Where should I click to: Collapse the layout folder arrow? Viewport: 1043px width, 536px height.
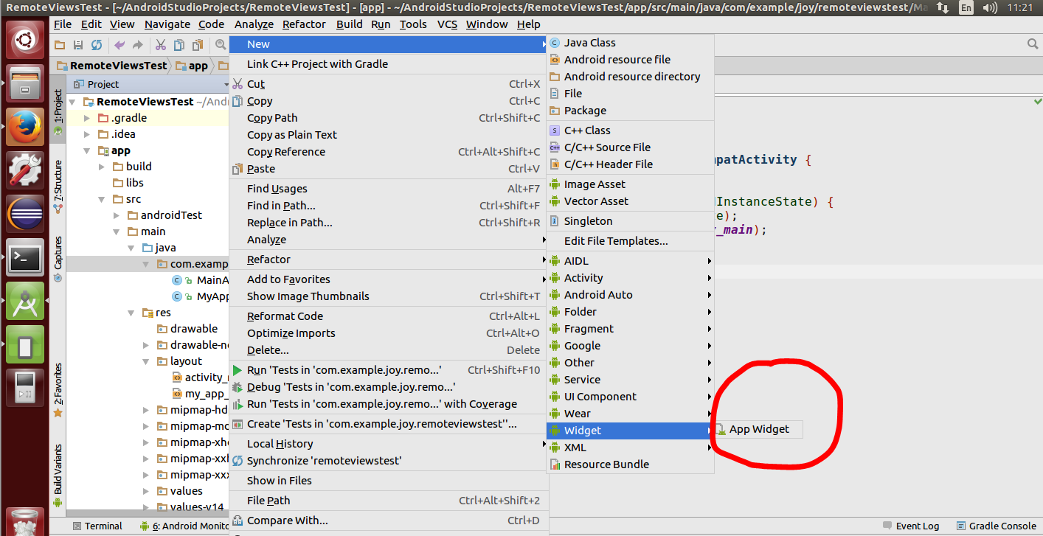click(x=146, y=361)
